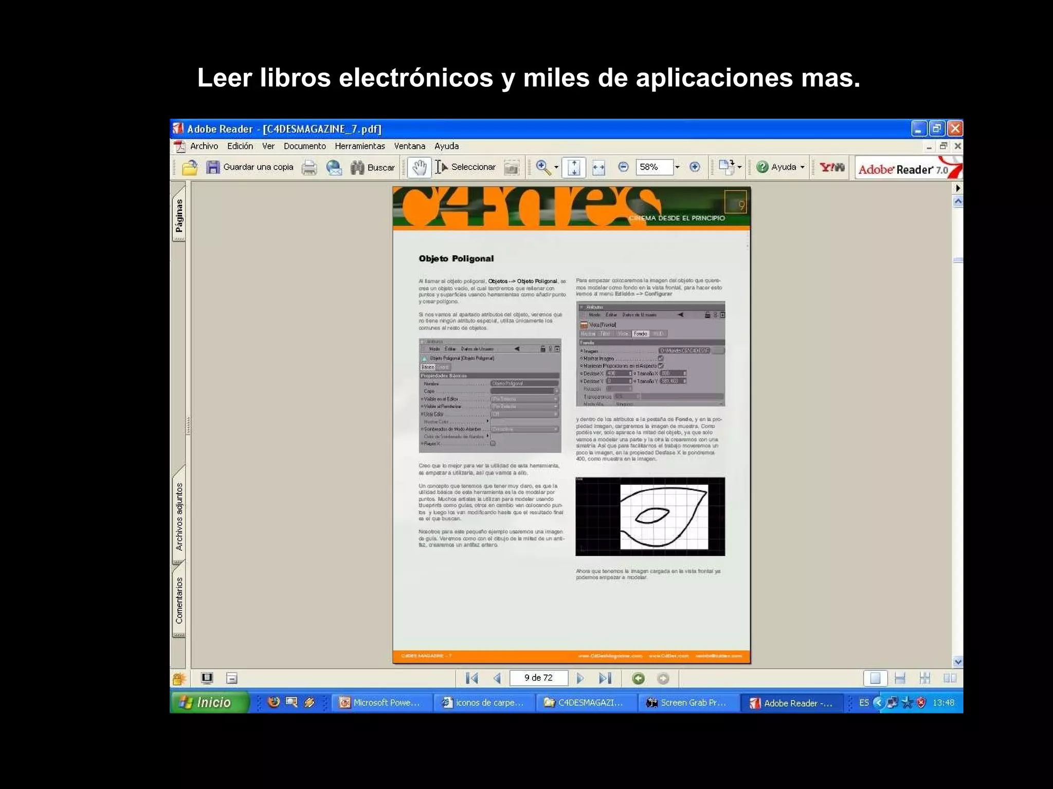Show the Comentarios side panel tab
Viewport: 1053px width, 789px height.
tap(179, 600)
